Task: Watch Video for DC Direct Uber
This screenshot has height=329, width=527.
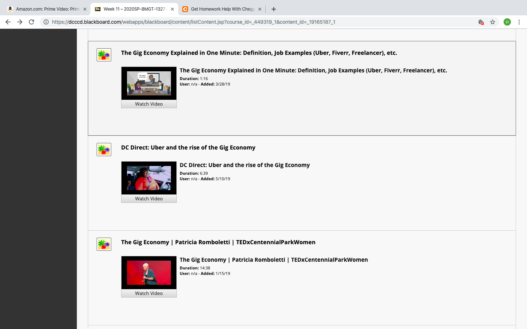Action: click(149, 199)
